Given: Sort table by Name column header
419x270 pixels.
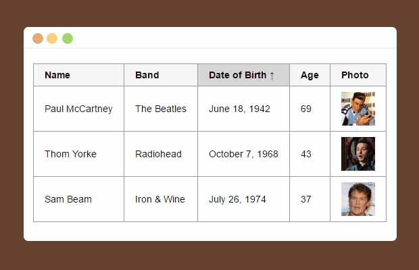Looking at the screenshot, I should (x=78, y=75).
